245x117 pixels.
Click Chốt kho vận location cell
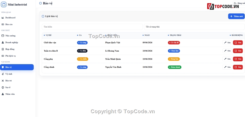(50, 43)
